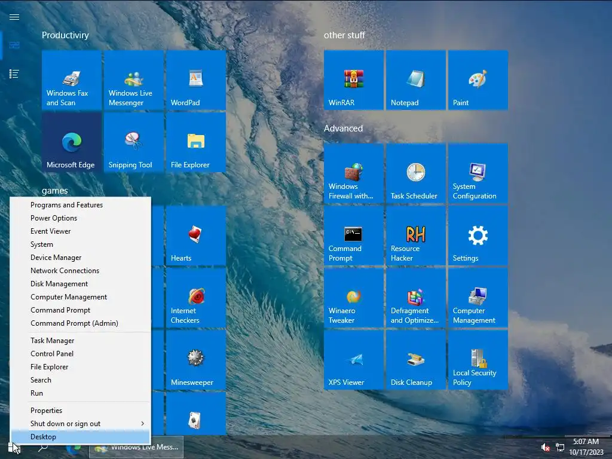Click the Start button on the taskbar
This screenshot has width=612, height=459.
[x=13, y=447]
